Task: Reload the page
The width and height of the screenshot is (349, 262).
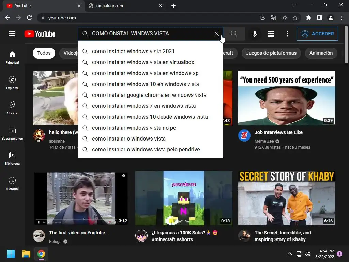Action: coord(29,18)
